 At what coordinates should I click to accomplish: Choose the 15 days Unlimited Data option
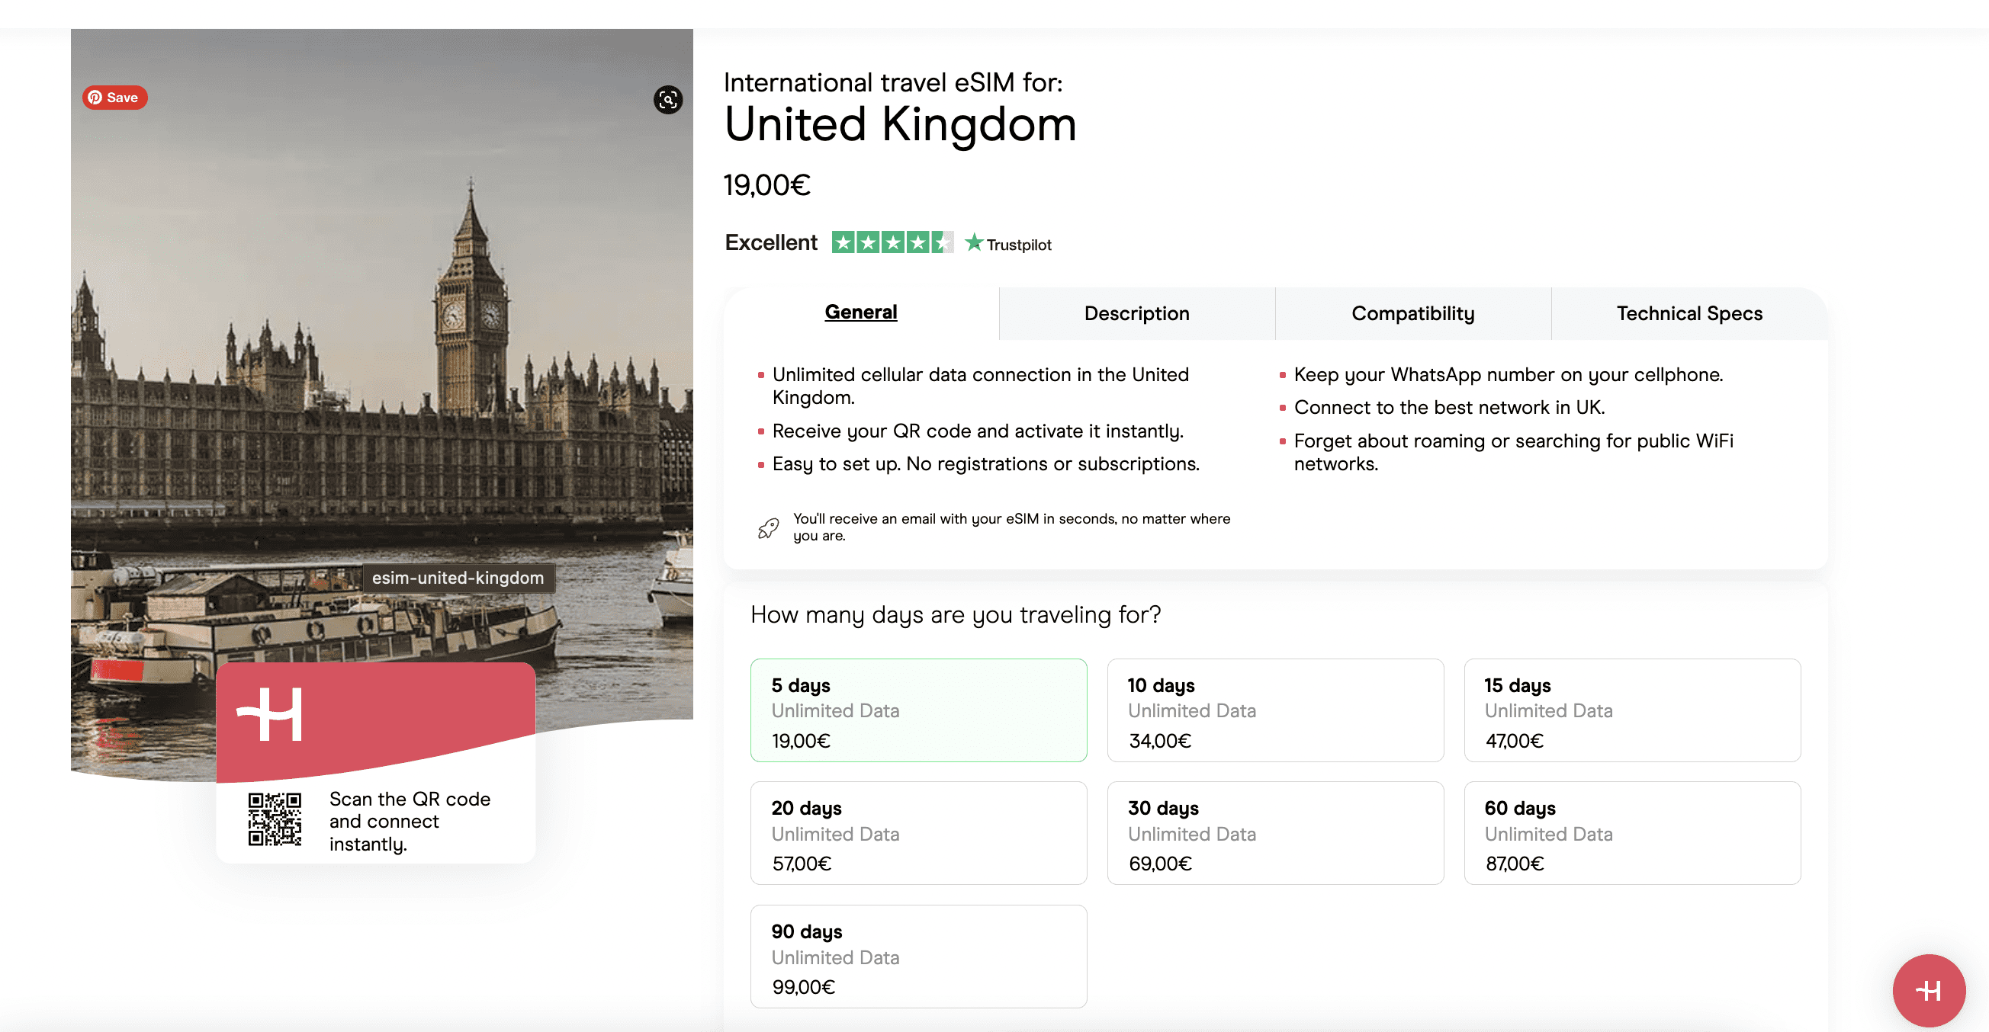click(1631, 710)
